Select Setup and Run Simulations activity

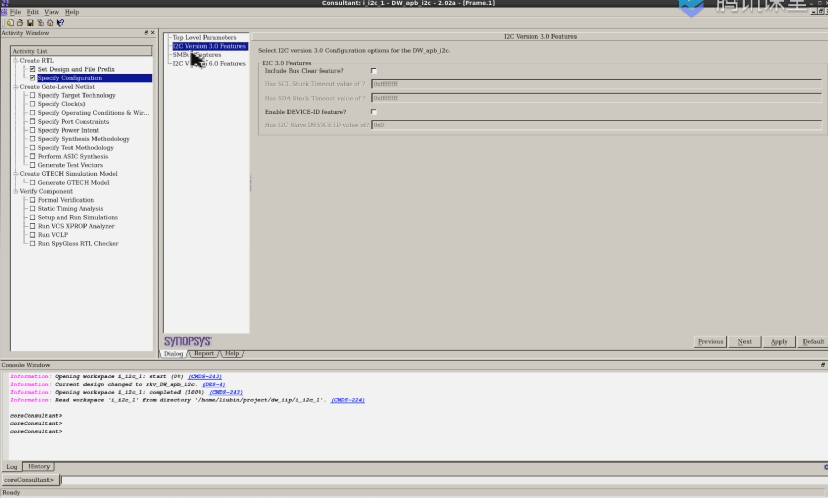pyautogui.click(x=78, y=218)
